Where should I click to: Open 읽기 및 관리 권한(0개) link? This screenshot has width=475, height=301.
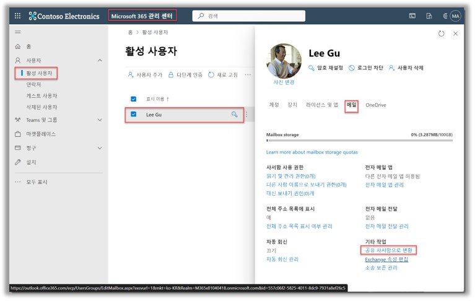(x=291, y=177)
